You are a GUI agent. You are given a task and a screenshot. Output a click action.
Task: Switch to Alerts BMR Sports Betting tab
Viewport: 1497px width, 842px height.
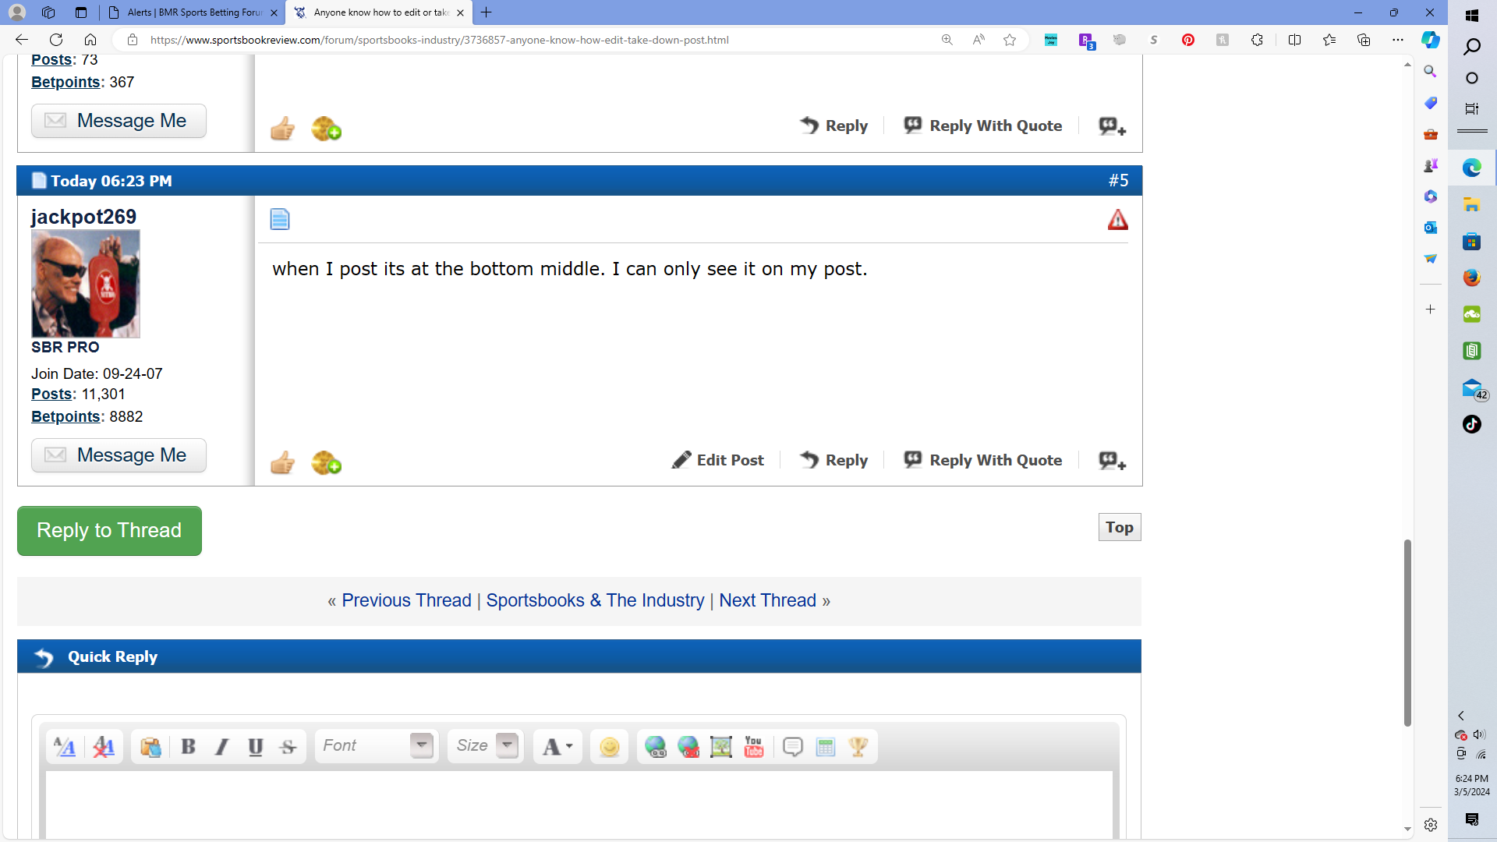click(x=193, y=12)
